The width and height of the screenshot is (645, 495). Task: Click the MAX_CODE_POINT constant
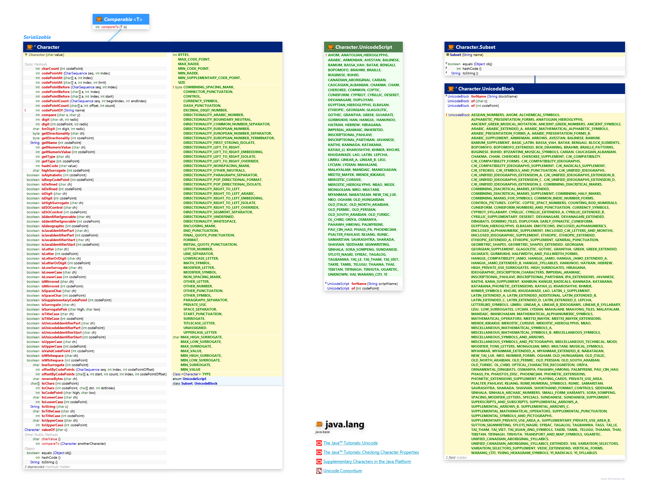(194, 59)
